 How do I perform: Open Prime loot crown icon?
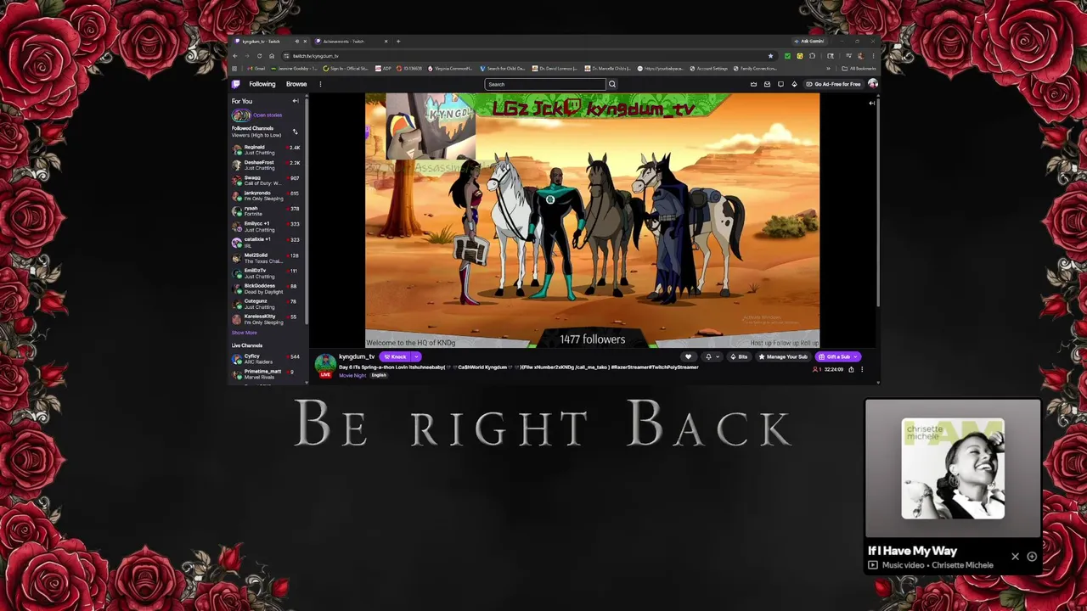point(753,84)
